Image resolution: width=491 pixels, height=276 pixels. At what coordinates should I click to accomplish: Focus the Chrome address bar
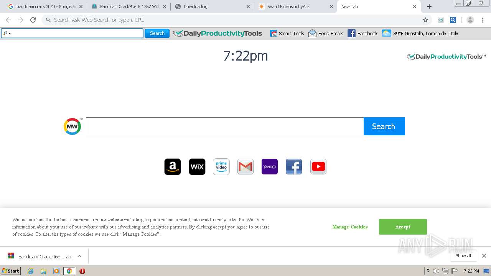click(x=235, y=20)
